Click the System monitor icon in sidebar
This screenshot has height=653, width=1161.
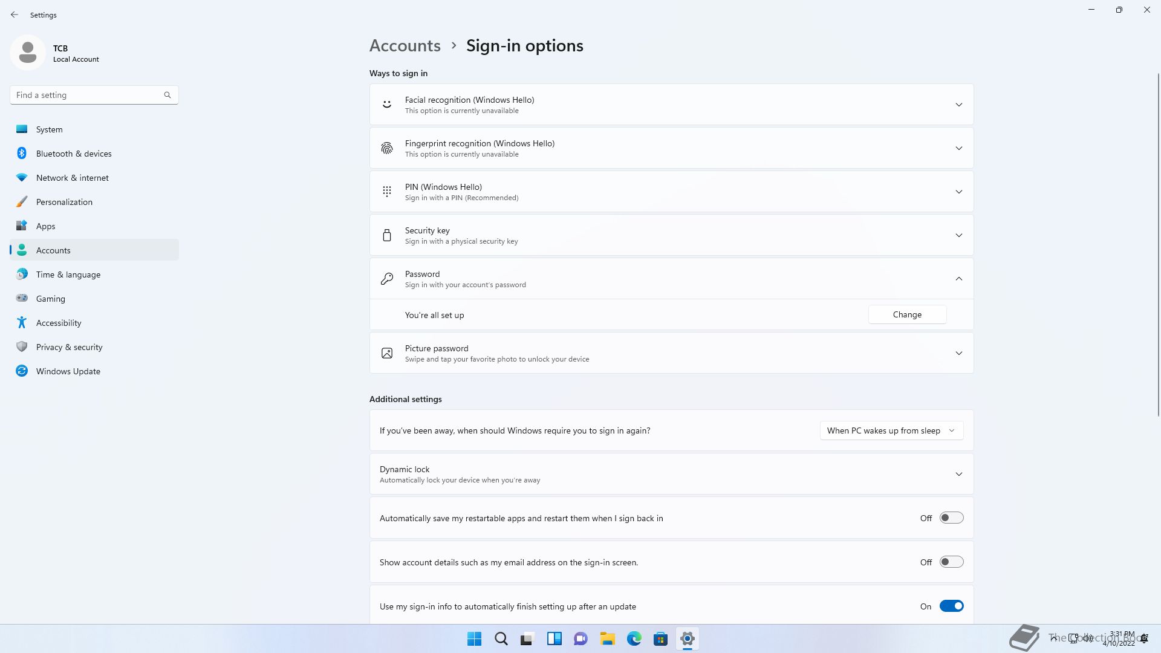(x=22, y=129)
